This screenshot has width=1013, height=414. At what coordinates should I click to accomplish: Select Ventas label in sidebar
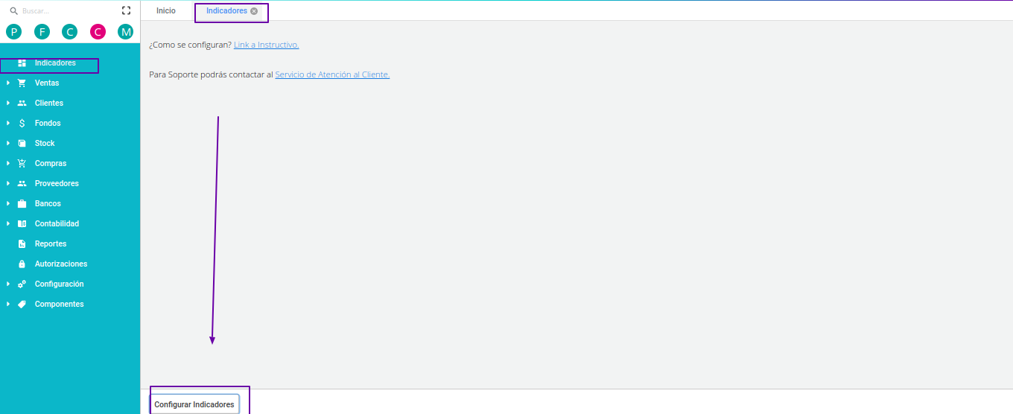47,83
